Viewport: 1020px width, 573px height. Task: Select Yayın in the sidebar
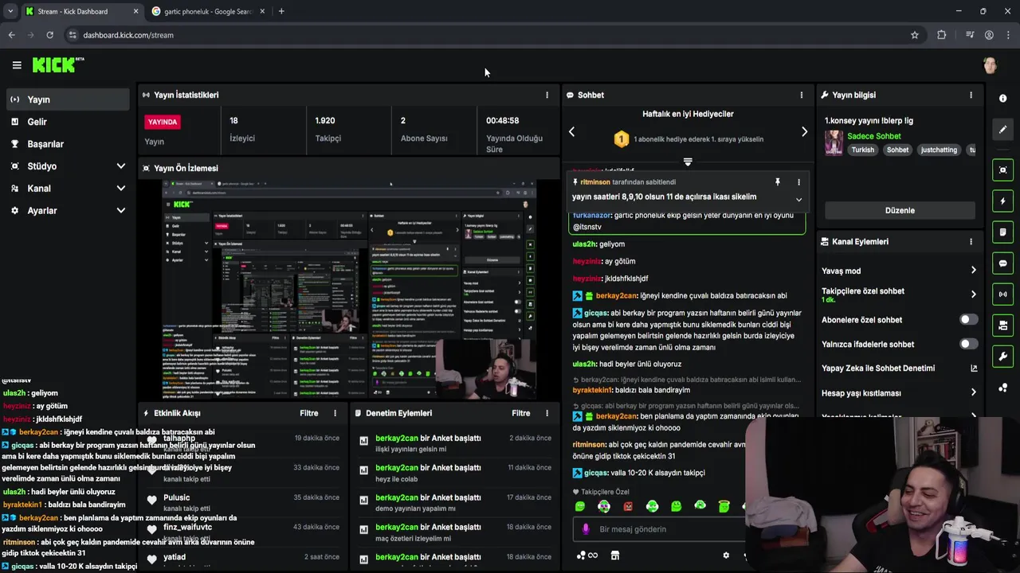[x=67, y=99]
